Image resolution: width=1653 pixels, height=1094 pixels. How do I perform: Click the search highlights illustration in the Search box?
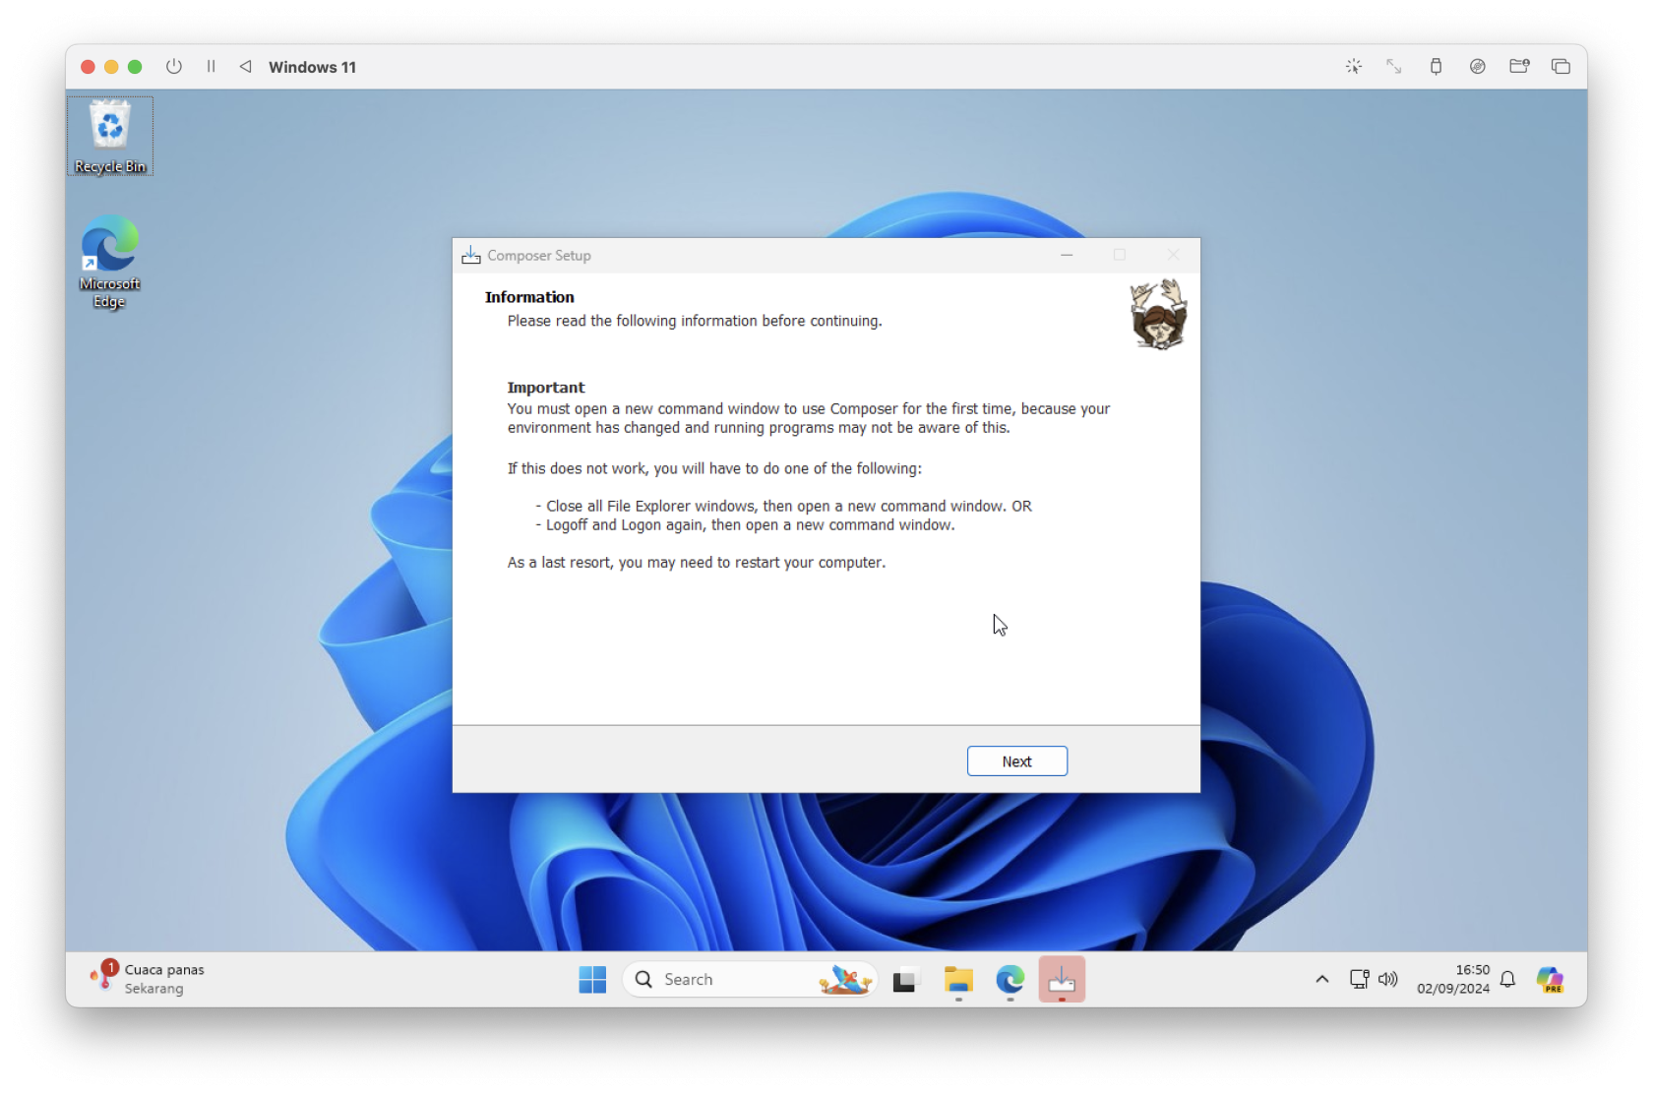845,979
